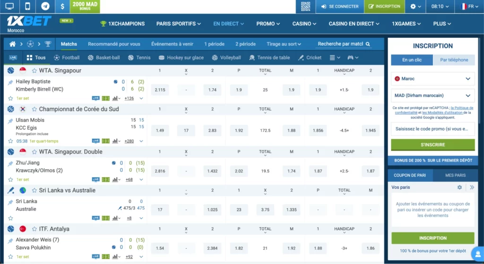484x264 pixels.
Task: Select odds 2.83 for KCC Egis win
Action: [212, 130]
